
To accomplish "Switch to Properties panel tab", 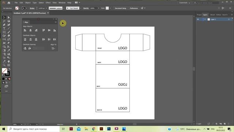I will click(x=199, y=15).
